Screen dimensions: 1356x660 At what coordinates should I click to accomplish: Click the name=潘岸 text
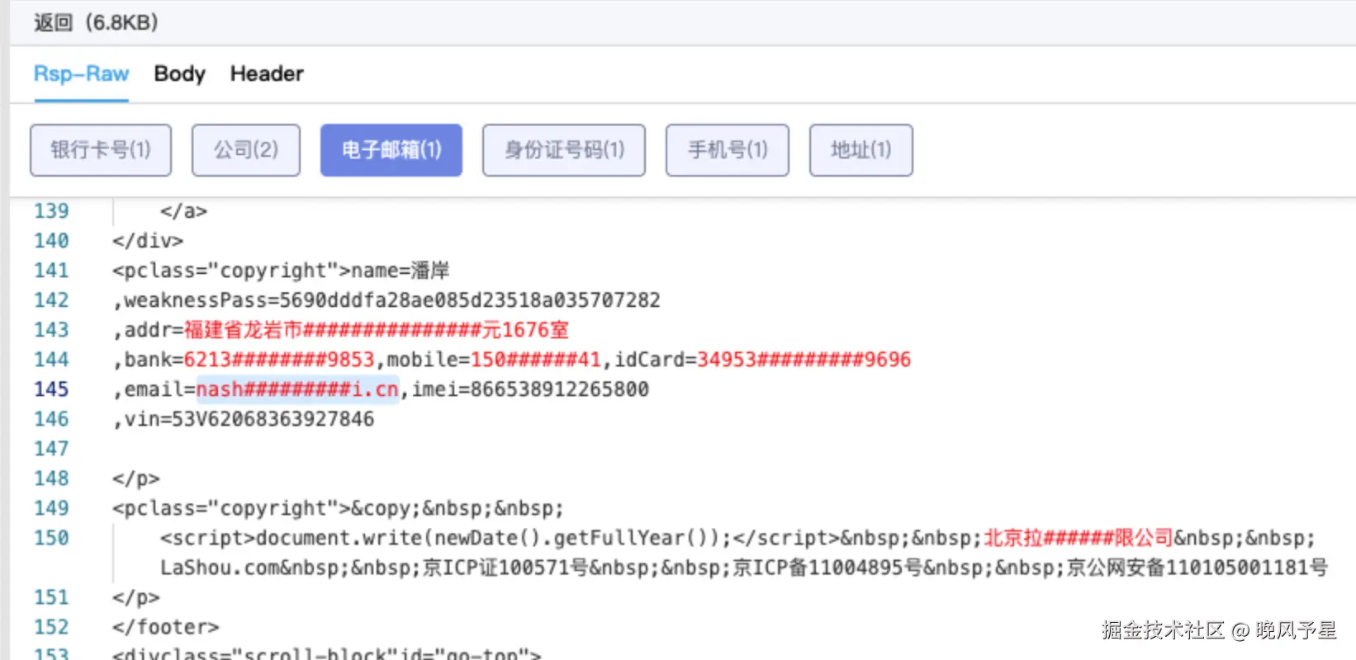click(401, 271)
